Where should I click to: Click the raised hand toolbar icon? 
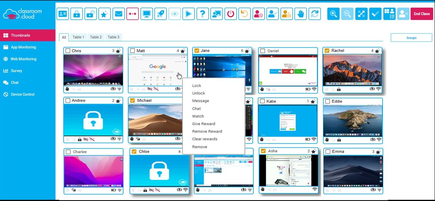click(x=300, y=14)
